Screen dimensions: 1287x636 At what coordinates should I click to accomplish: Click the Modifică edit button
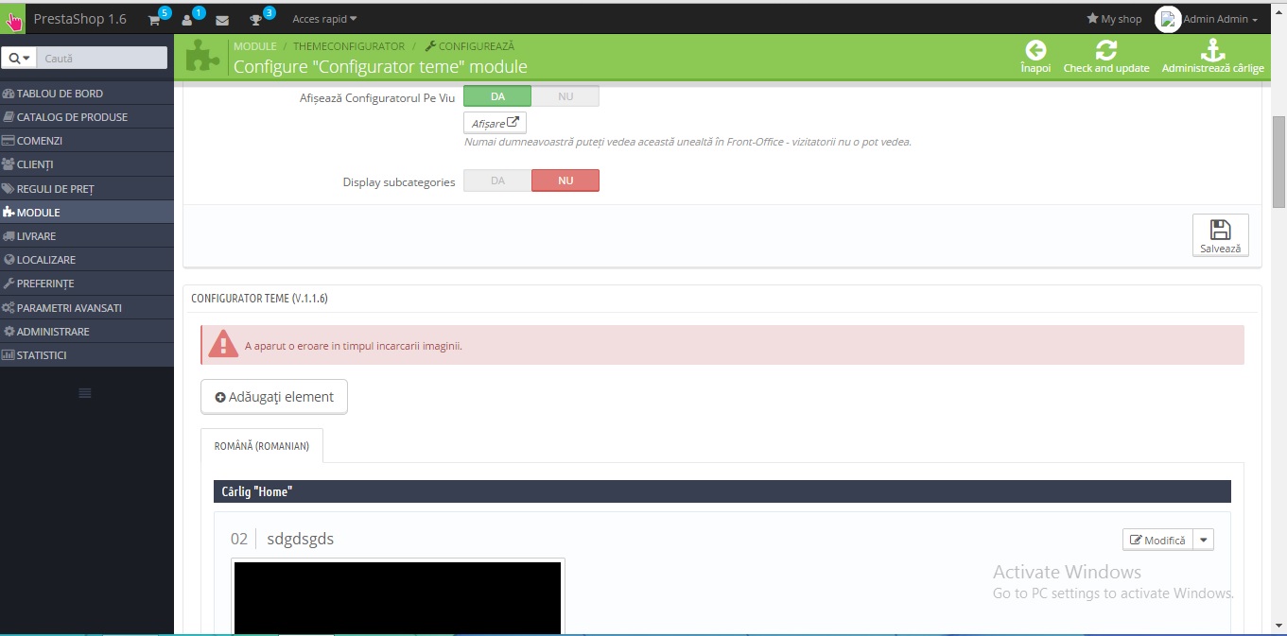pos(1157,540)
